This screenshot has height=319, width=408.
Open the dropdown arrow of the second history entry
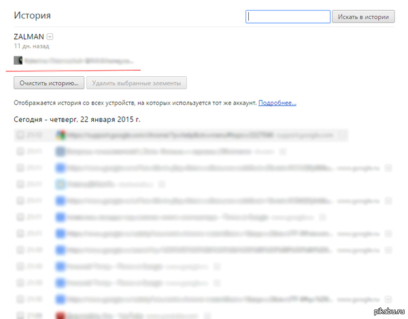click(x=283, y=152)
